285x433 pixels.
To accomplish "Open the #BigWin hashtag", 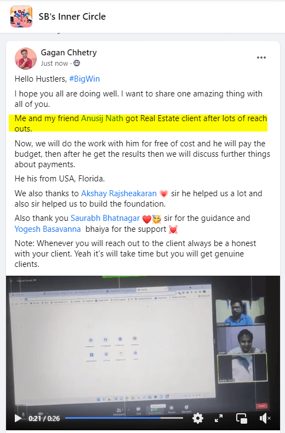I will click(x=84, y=79).
